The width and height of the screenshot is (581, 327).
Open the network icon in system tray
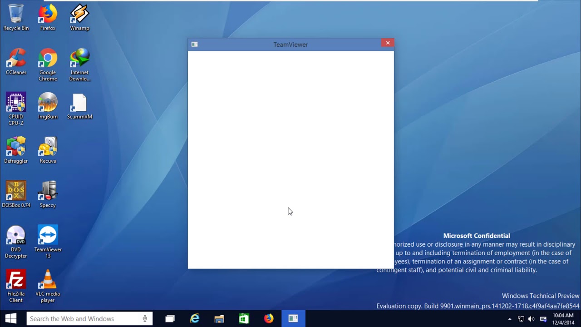[521, 319]
